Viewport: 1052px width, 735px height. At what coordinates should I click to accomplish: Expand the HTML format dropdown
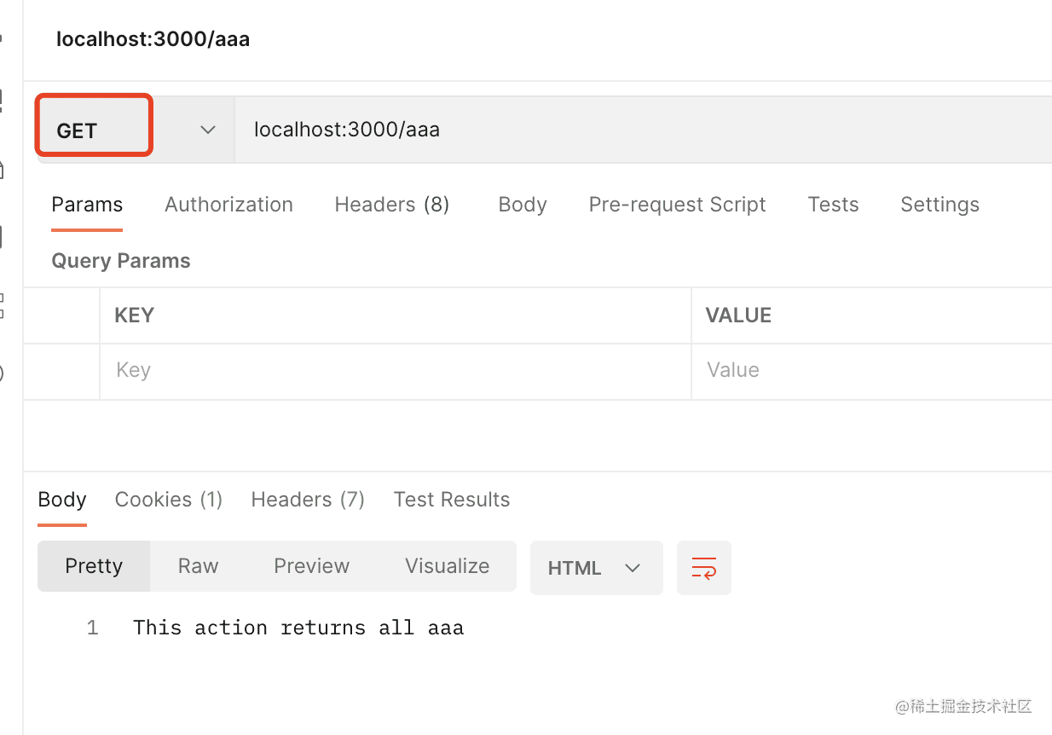point(595,568)
